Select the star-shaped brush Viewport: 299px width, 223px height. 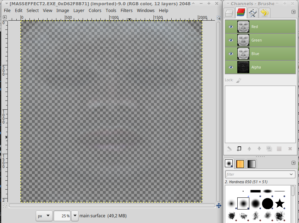pos(279,203)
